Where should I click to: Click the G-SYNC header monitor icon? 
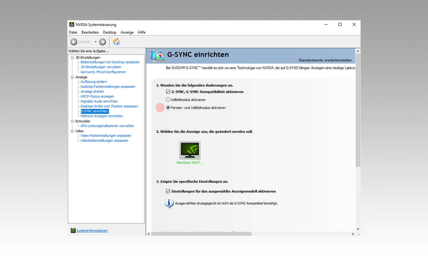click(x=157, y=56)
